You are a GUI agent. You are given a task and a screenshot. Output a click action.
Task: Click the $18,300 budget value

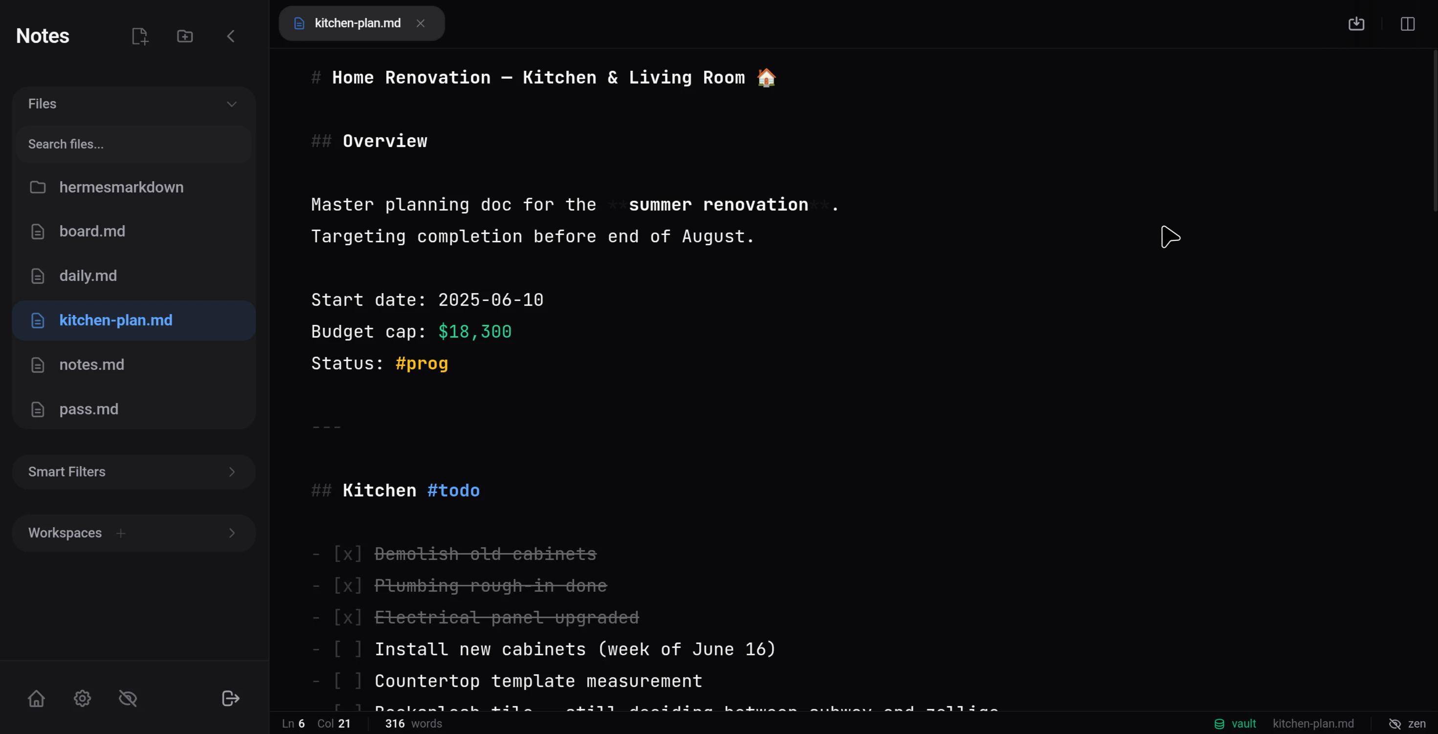475,332
